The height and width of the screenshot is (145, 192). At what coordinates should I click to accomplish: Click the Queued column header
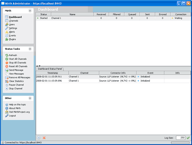coord(132,15)
